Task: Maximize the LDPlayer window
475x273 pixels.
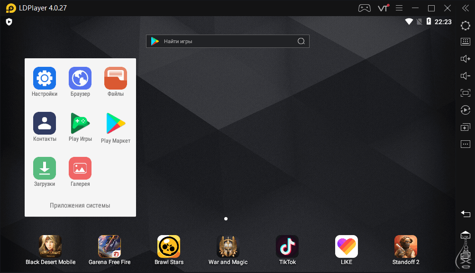Action: click(x=431, y=8)
